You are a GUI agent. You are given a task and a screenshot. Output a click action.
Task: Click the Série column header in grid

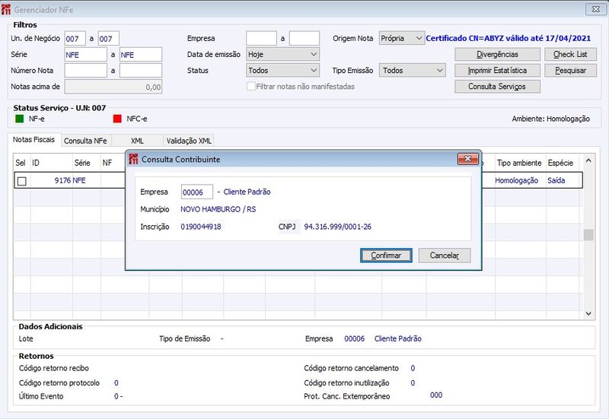87,163
